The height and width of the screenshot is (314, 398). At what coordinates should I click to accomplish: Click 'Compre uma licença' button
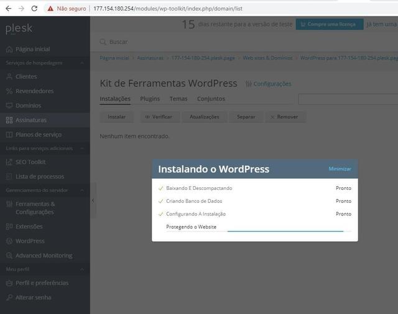pyautogui.click(x=330, y=24)
